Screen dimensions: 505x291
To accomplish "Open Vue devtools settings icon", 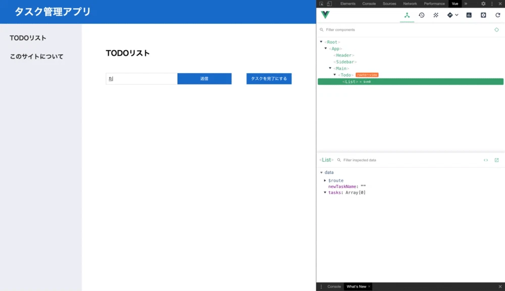I will 483,15.
